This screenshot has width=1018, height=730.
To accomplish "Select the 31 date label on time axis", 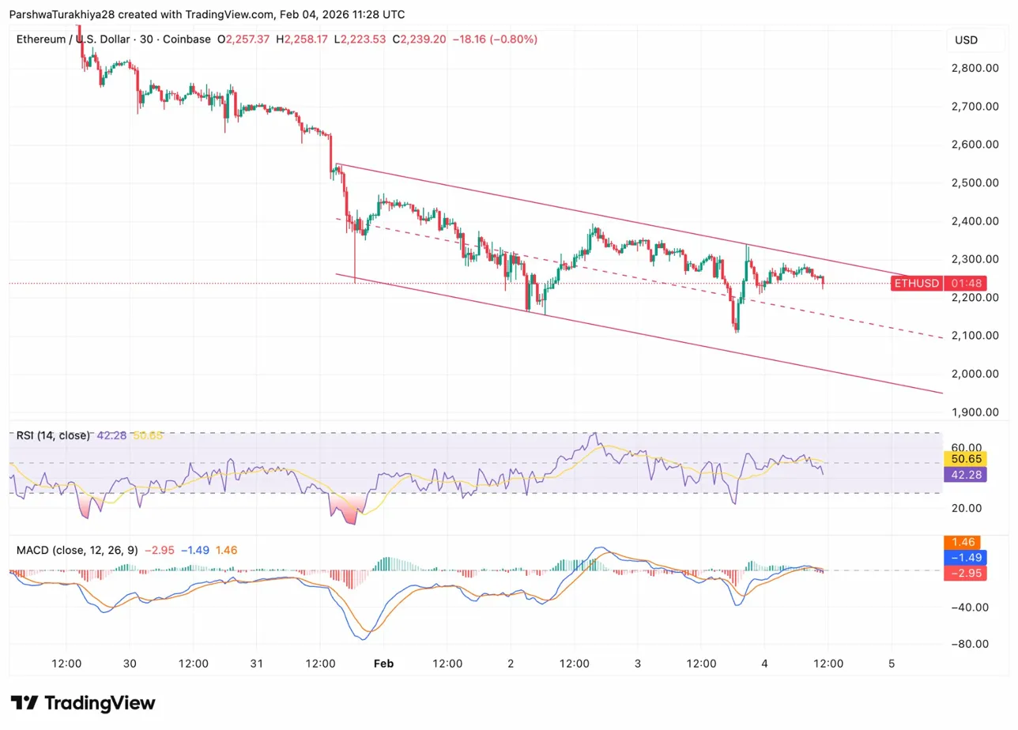I will pos(257,664).
